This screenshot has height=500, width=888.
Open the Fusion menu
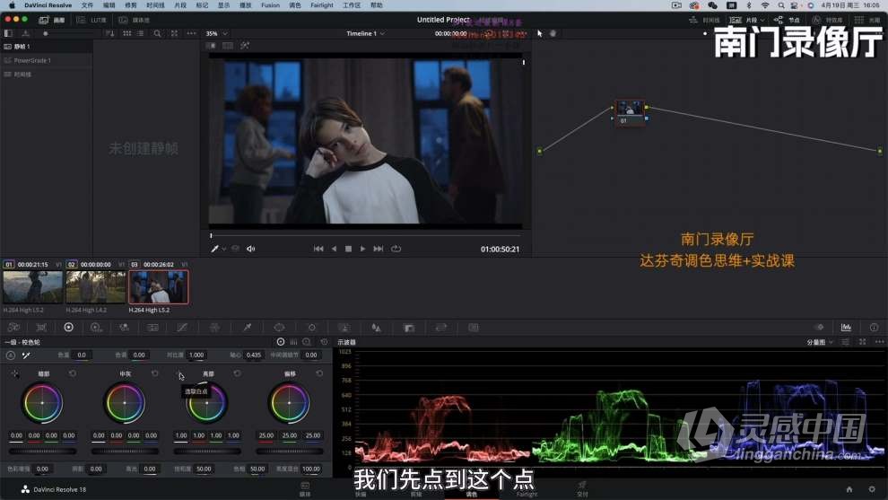(x=270, y=5)
